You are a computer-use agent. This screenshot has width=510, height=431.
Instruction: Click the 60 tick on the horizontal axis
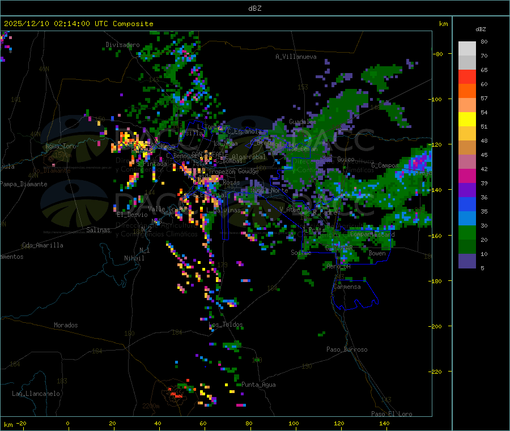(x=203, y=424)
